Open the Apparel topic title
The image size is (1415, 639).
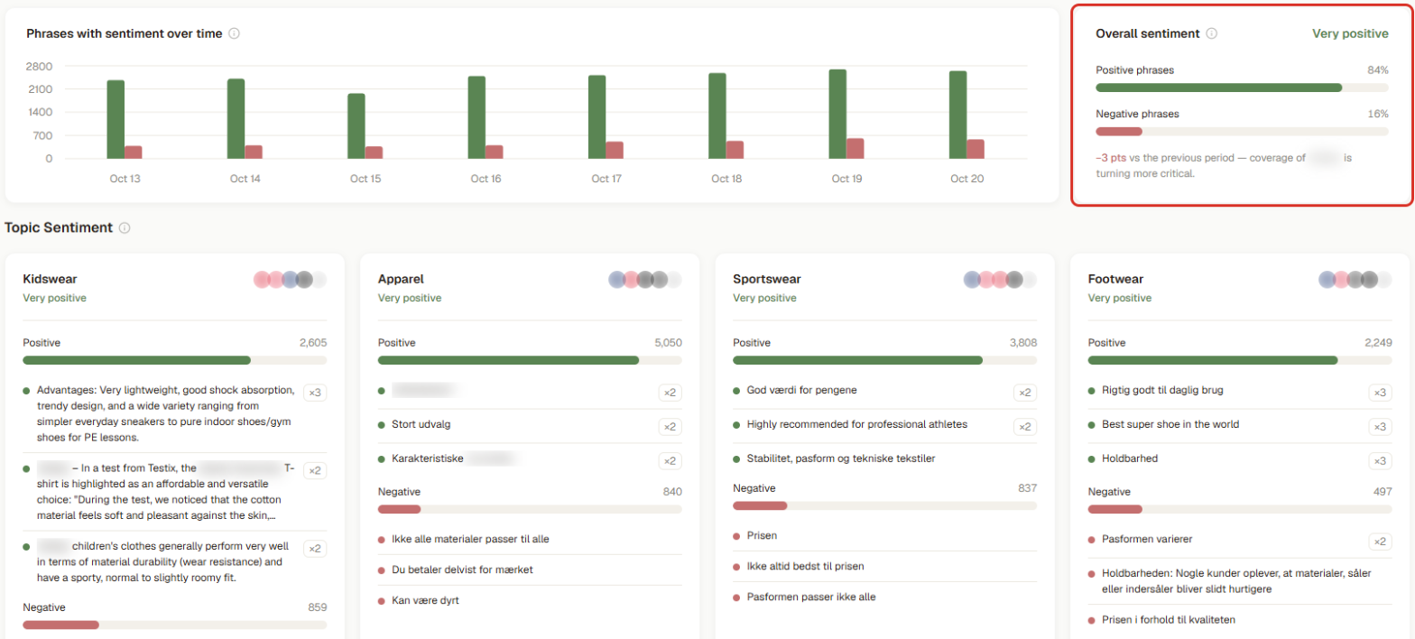click(x=401, y=279)
